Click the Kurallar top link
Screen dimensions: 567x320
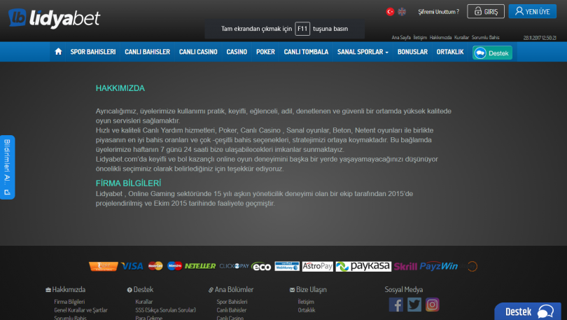pos(461,37)
